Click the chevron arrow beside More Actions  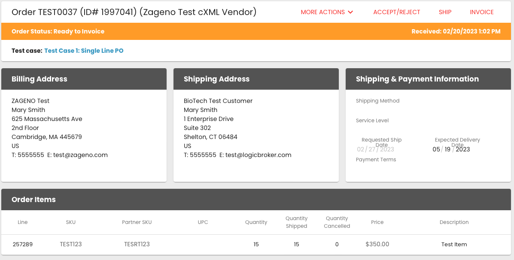click(x=350, y=12)
